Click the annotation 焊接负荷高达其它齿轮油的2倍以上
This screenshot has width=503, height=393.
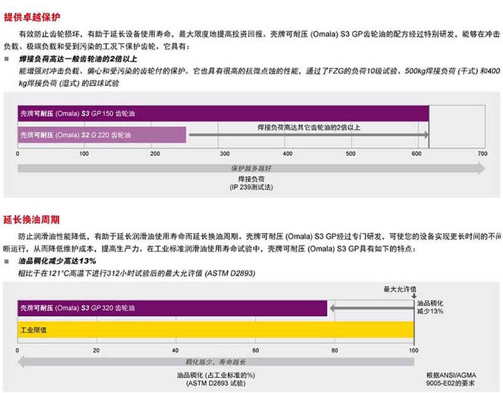tap(309, 128)
